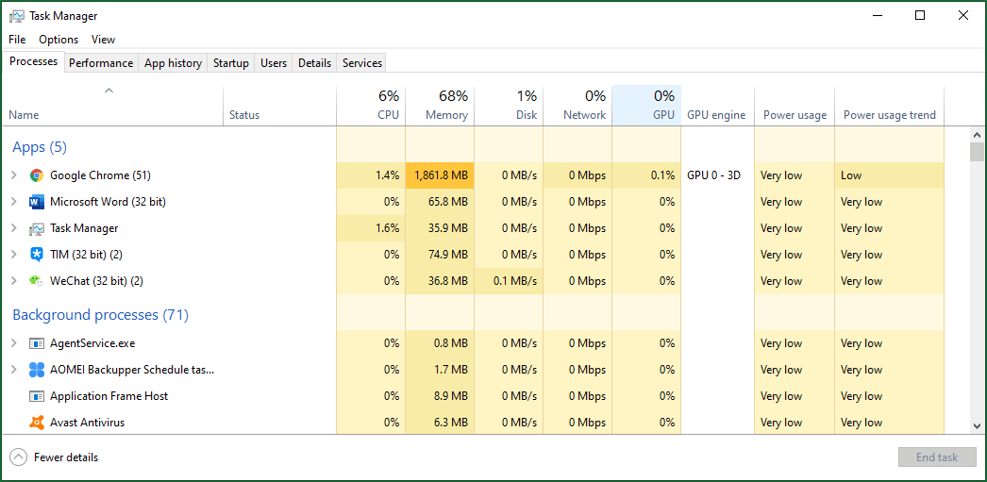Image resolution: width=987 pixels, height=482 pixels.
Task: Click the Google Chrome process icon
Action: pyautogui.click(x=37, y=175)
